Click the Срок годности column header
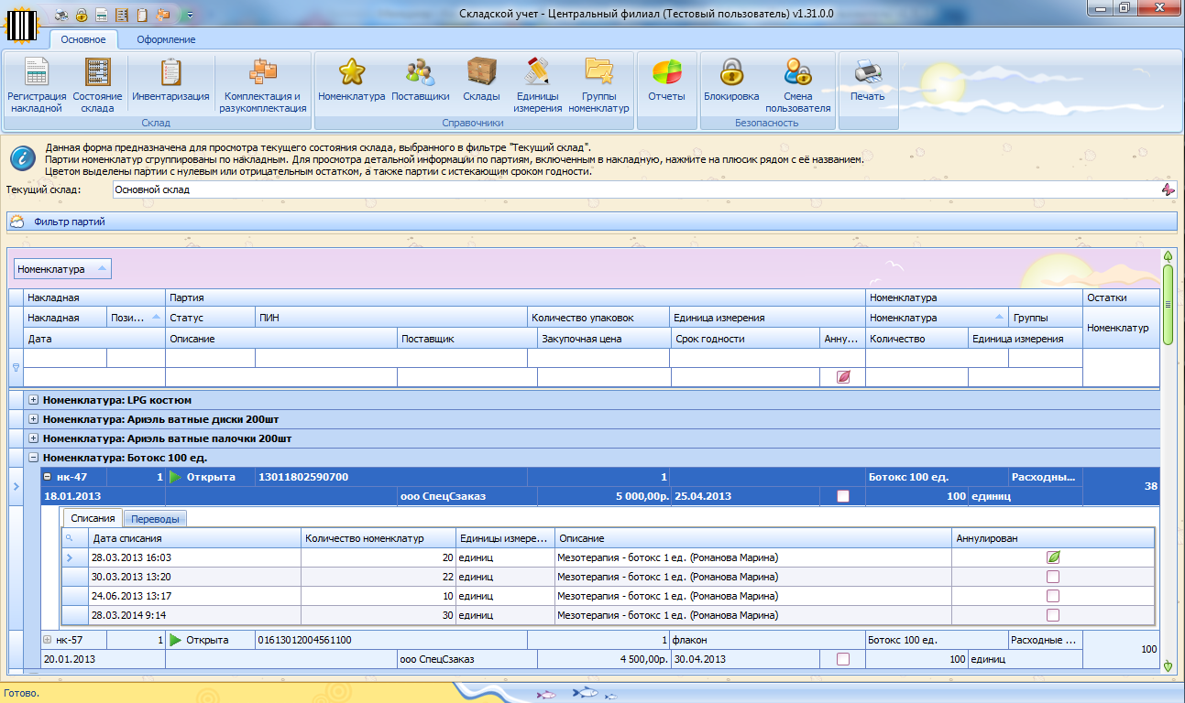Viewport: 1185px width, 703px height. (x=708, y=339)
